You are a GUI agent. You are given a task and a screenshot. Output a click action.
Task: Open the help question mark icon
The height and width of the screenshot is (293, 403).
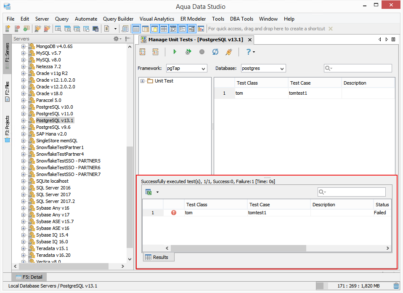[248, 52]
